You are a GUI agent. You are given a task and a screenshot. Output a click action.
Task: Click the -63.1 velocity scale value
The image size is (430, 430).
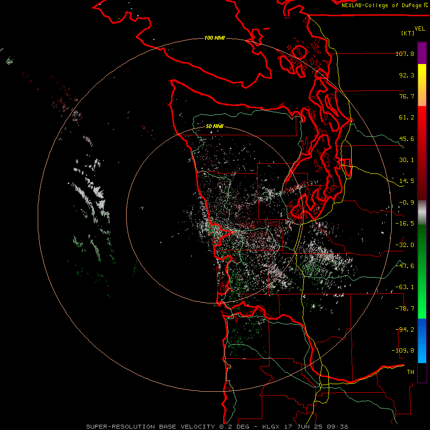[405, 287]
